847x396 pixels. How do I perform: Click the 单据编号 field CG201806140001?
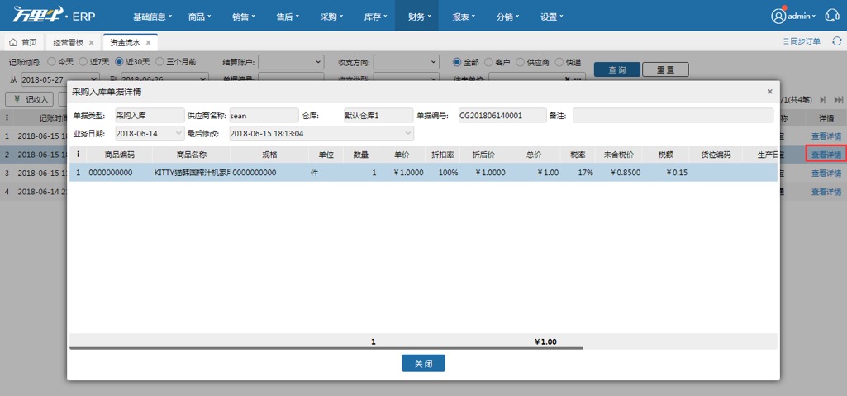click(x=502, y=116)
